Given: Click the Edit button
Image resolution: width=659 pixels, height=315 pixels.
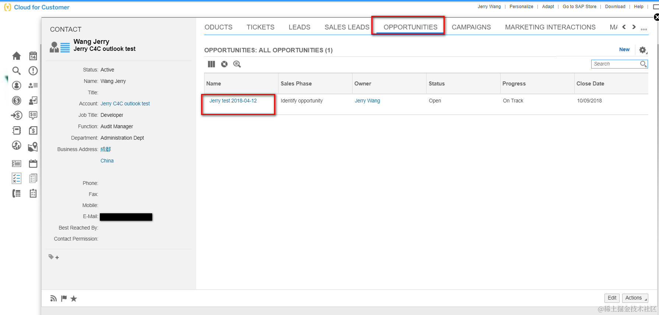Looking at the screenshot, I should (612, 298).
